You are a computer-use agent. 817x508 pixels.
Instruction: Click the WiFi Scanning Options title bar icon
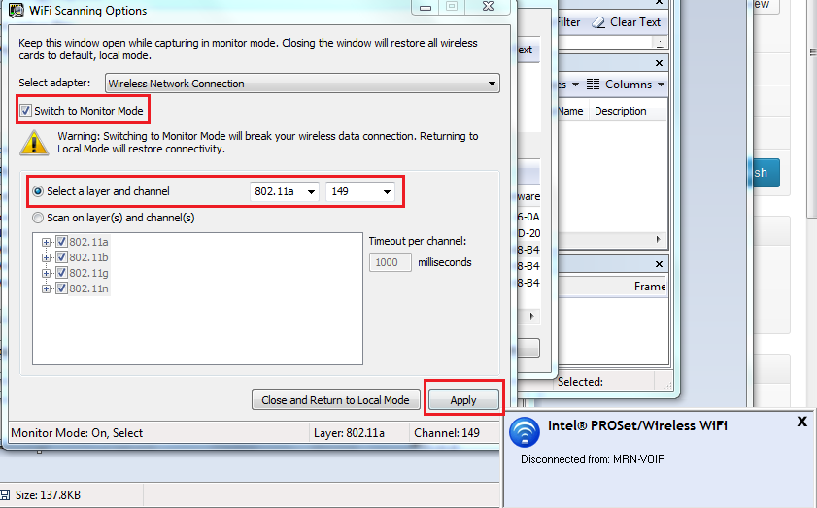[x=16, y=11]
